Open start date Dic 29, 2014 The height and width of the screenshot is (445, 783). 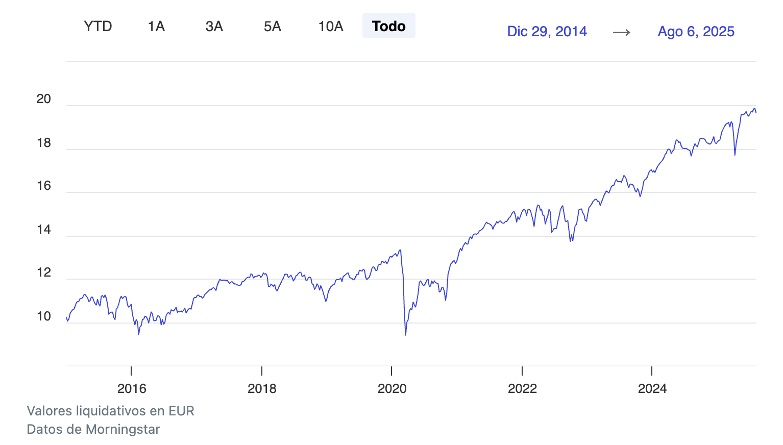[547, 32]
